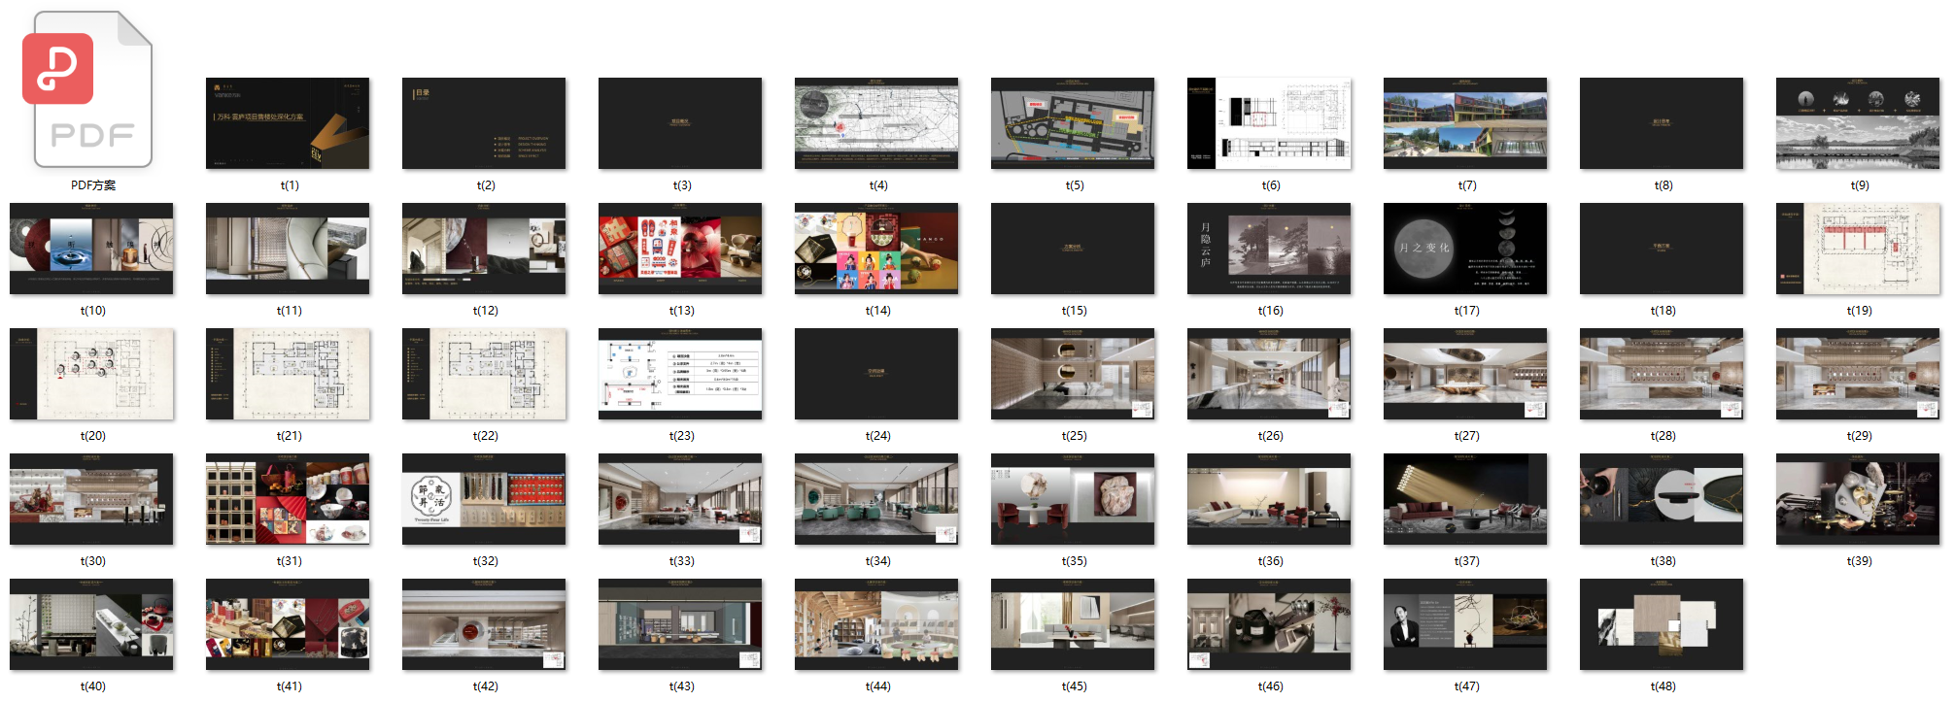Select the t(13) red packaging image

680,249
